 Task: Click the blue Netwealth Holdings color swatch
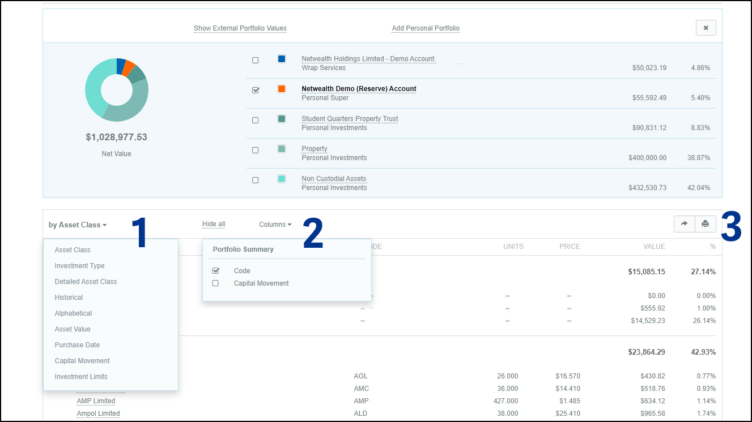282,59
